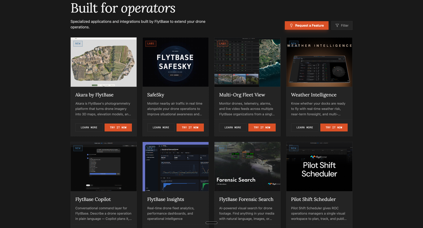Image resolution: width=423 pixels, height=228 pixels.
Task: Click Learn More for SafeSky
Action: pyautogui.click(x=161, y=127)
